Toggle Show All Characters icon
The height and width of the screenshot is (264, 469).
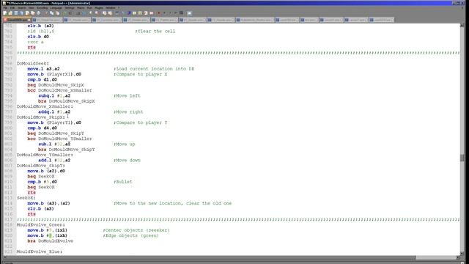pos(122,13)
